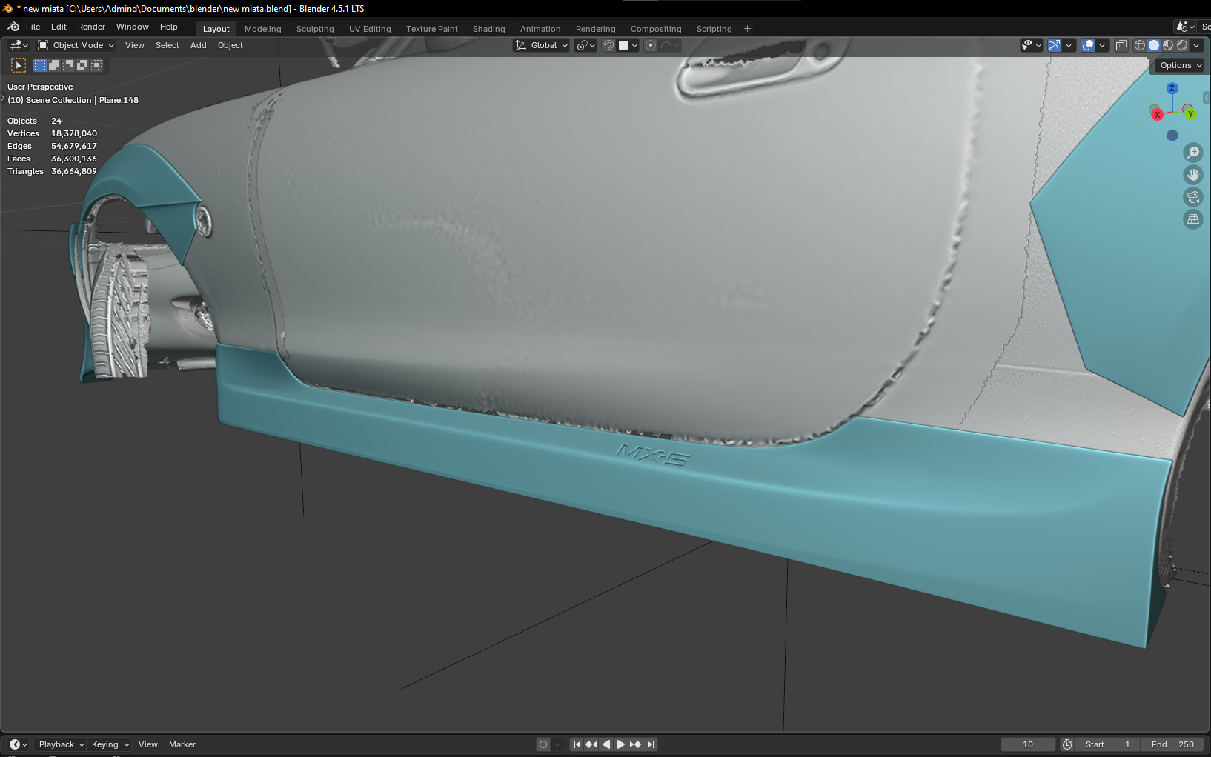Toggle X-ray mode in viewport header
The image size is (1211, 757).
pos(1121,45)
